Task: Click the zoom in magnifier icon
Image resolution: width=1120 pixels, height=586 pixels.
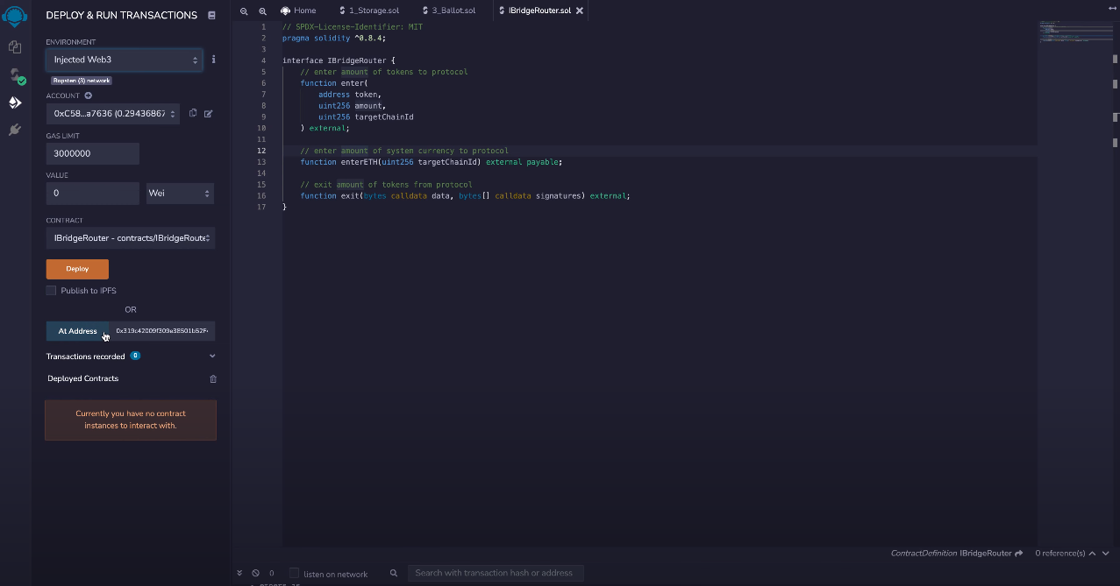Action: pyautogui.click(x=262, y=11)
